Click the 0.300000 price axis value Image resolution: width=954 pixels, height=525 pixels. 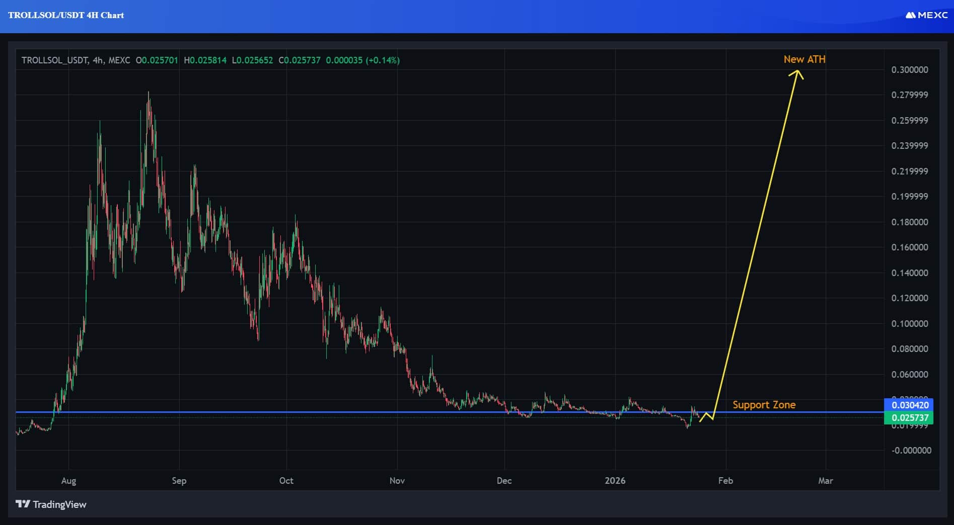909,69
